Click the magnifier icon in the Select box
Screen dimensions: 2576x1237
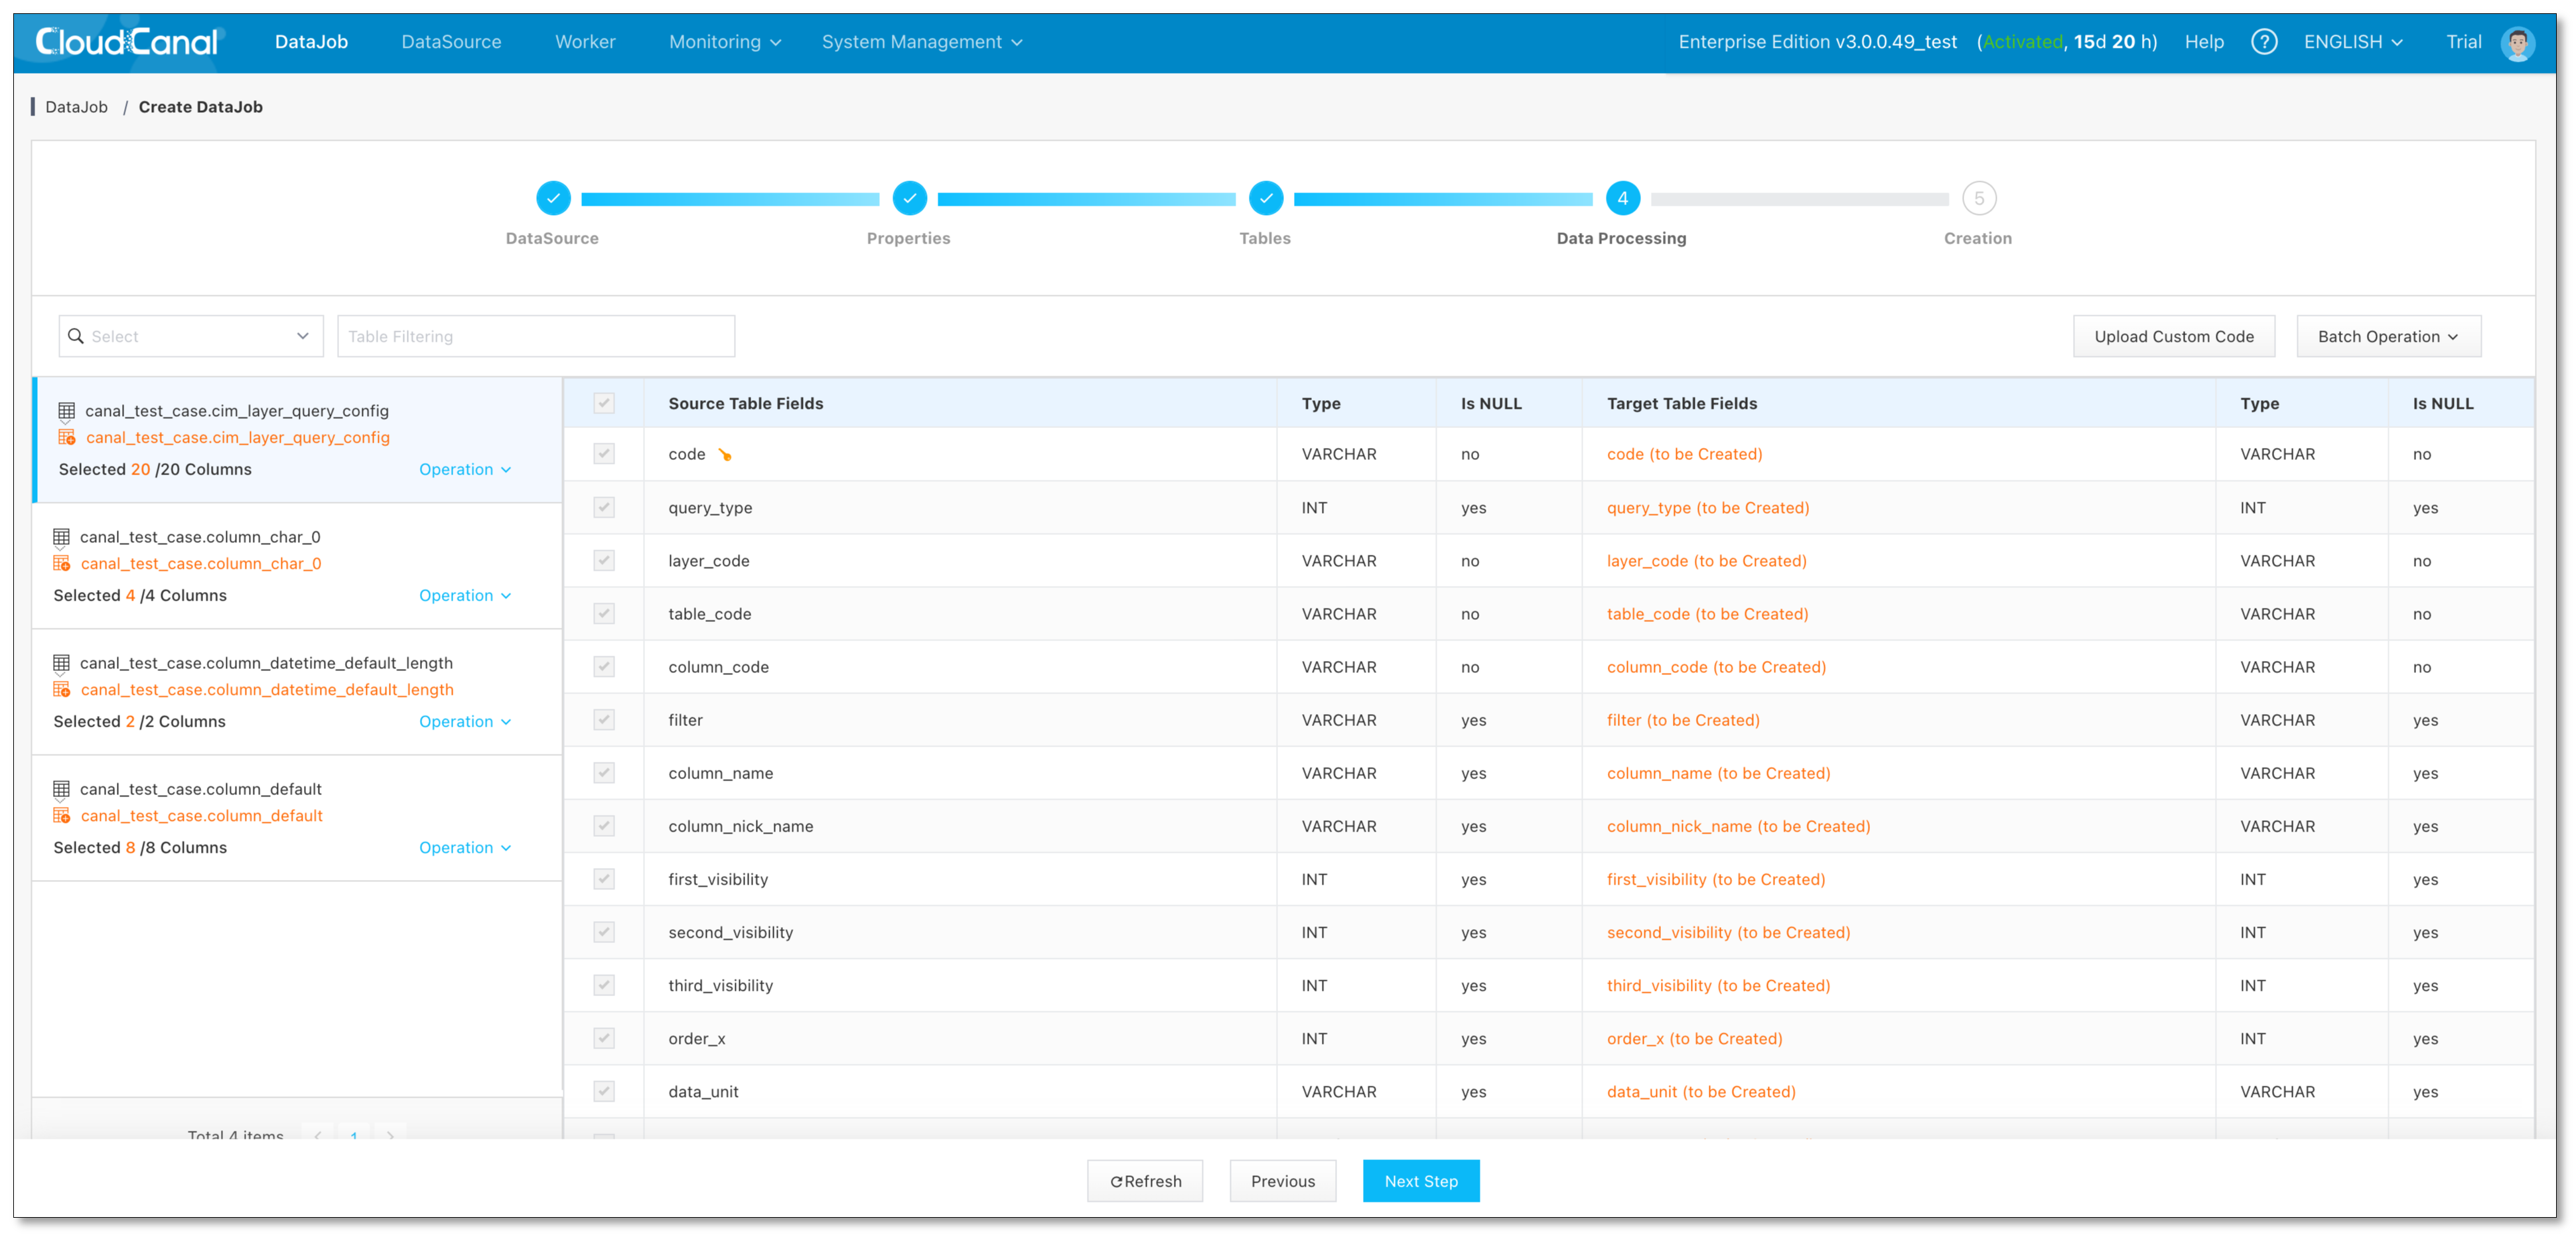coord(77,336)
